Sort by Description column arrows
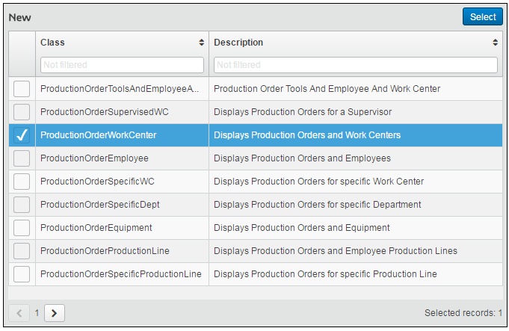Viewport: 509px width, 331px height. 495,43
